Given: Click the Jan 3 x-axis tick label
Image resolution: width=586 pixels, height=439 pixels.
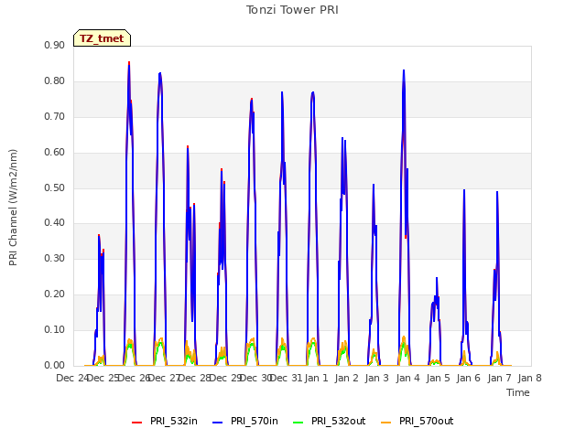Looking at the screenshot, I should [377, 378].
